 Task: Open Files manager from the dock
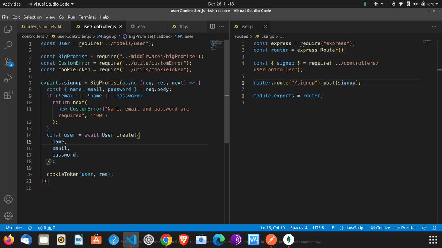(44, 240)
